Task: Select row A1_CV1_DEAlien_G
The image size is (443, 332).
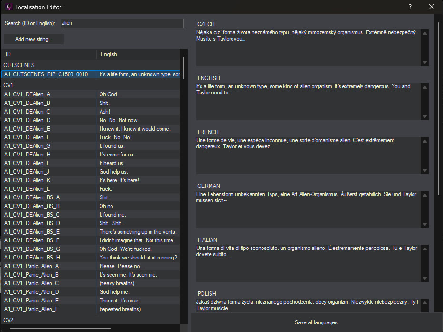Action: 91,146
